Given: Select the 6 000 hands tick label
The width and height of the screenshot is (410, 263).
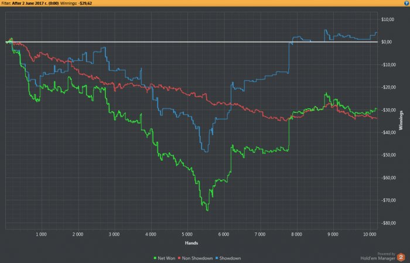Looking at the screenshot, I should click(224, 234).
